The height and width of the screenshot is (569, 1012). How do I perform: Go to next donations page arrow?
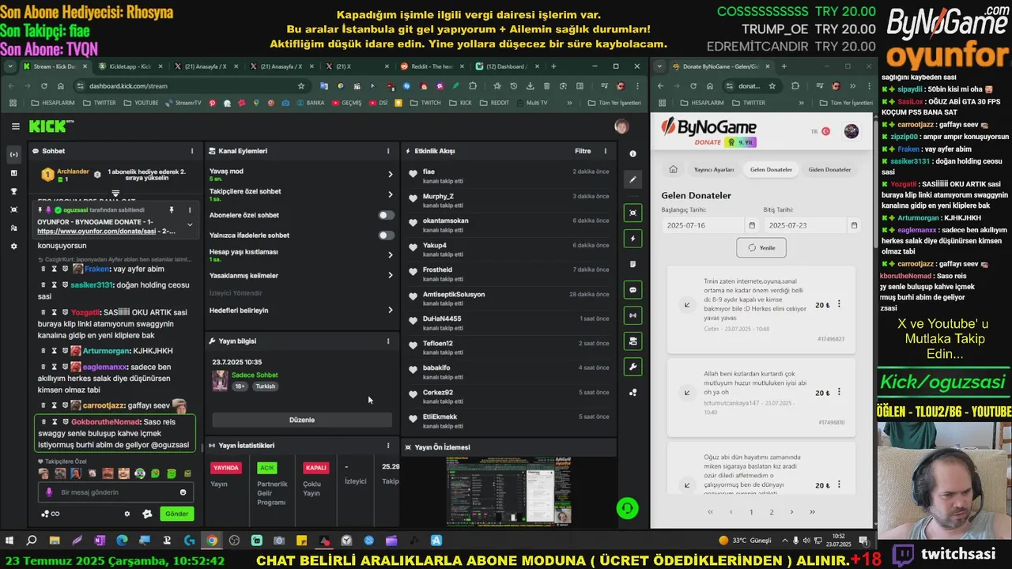click(x=791, y=512)
